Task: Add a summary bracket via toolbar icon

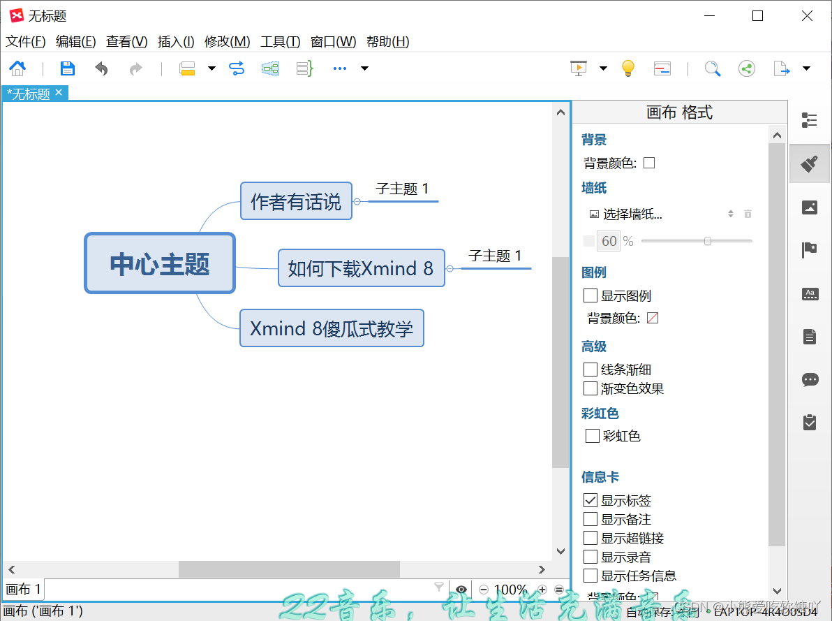Action: pyautogui.click(x=304, y=68)
